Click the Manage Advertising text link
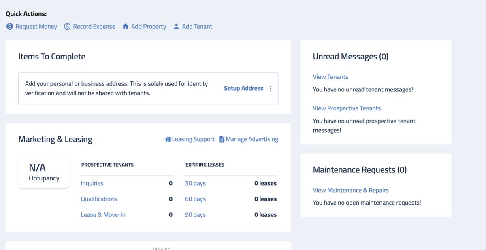 point(252,139)
